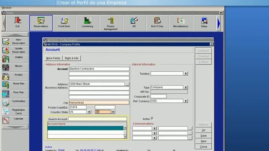Viewport: 269px width, 151px height.
Task: Open the Blocks sidebar item
Action: point(15,68)
